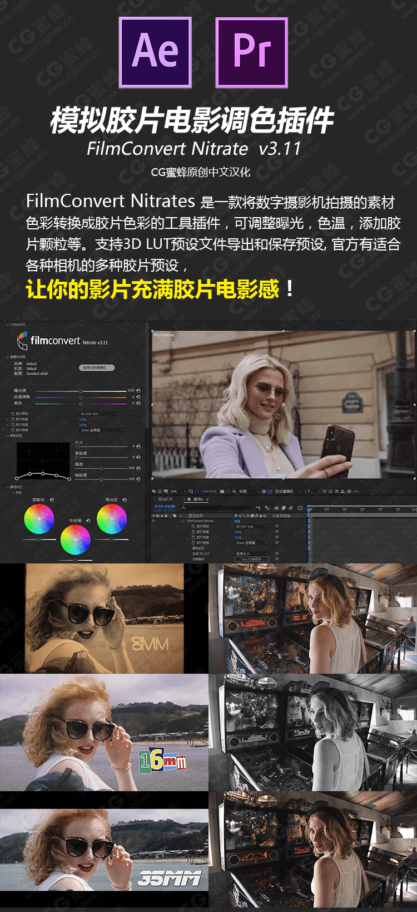The width and height of the screenshot is (417, 912).
Task: Click the blue playhead at timeline start
Action: (310, 510)
